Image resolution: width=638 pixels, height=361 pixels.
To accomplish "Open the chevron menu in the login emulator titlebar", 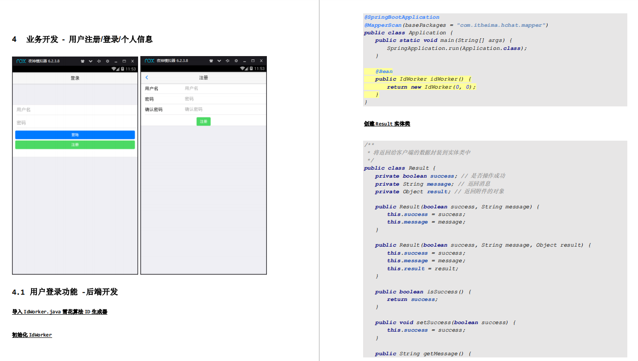I will pyautogui.click(x=91, y=61).
